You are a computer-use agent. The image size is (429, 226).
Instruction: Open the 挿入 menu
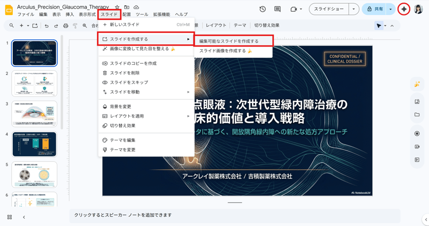tap(70, 14)
